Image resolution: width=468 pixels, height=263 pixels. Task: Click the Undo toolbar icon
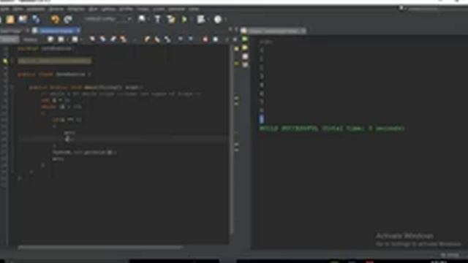(x=56, y=20)
